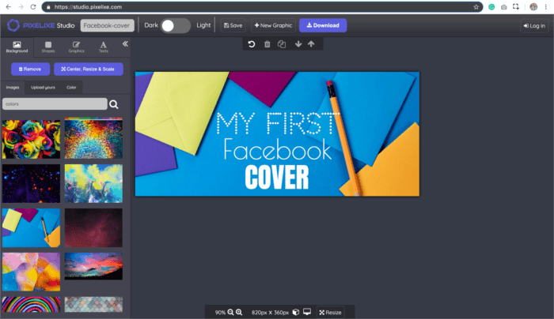The height and width of the screenshot is (319, 554).
Task: Bring layer forward with up arrow
Action: 311,44
